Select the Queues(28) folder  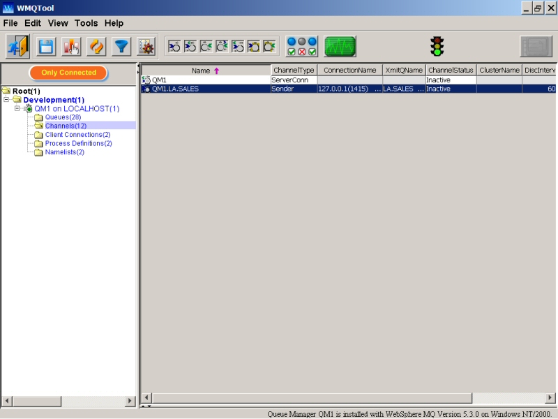[x=63, y=117]
